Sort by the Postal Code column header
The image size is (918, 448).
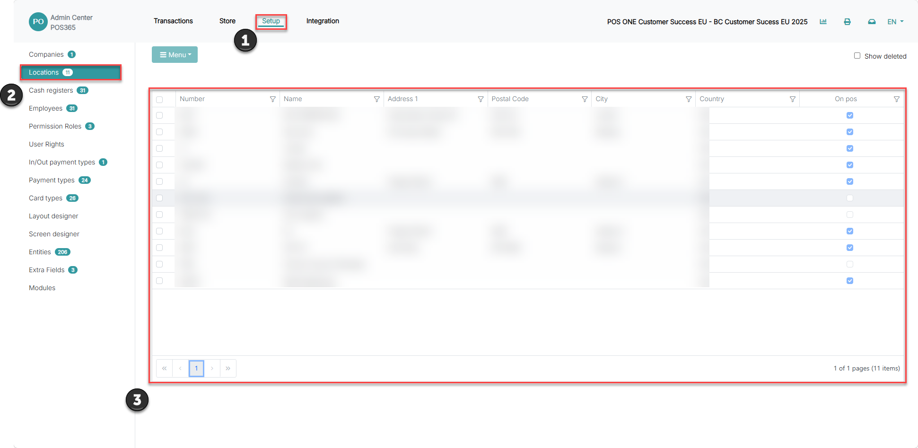[x=510, y=99]
